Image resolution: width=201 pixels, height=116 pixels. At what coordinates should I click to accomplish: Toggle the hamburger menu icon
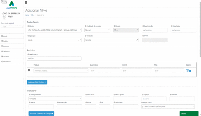pos(26,3)
